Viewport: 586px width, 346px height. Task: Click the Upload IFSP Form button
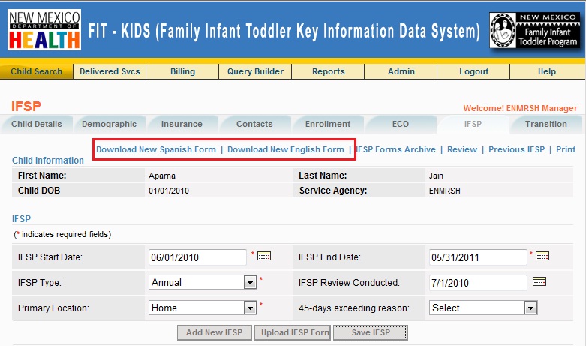293,332
